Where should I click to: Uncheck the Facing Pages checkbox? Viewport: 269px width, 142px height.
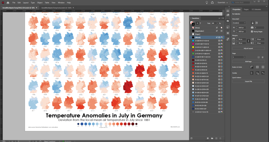(x=252, y=32)
